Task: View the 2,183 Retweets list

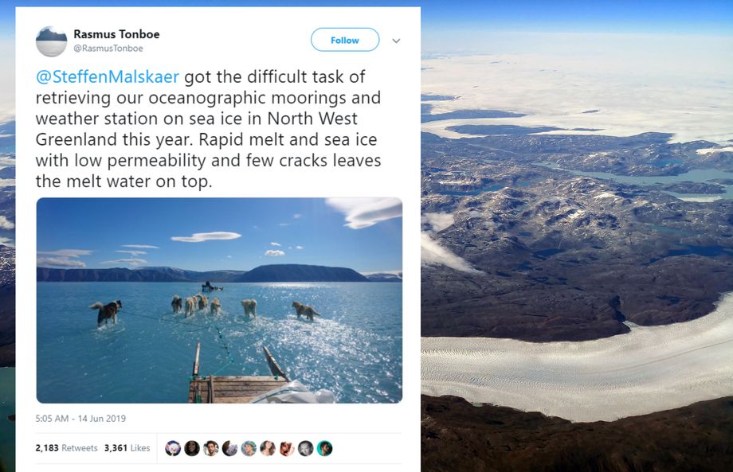Action: (x=66, y=448)
